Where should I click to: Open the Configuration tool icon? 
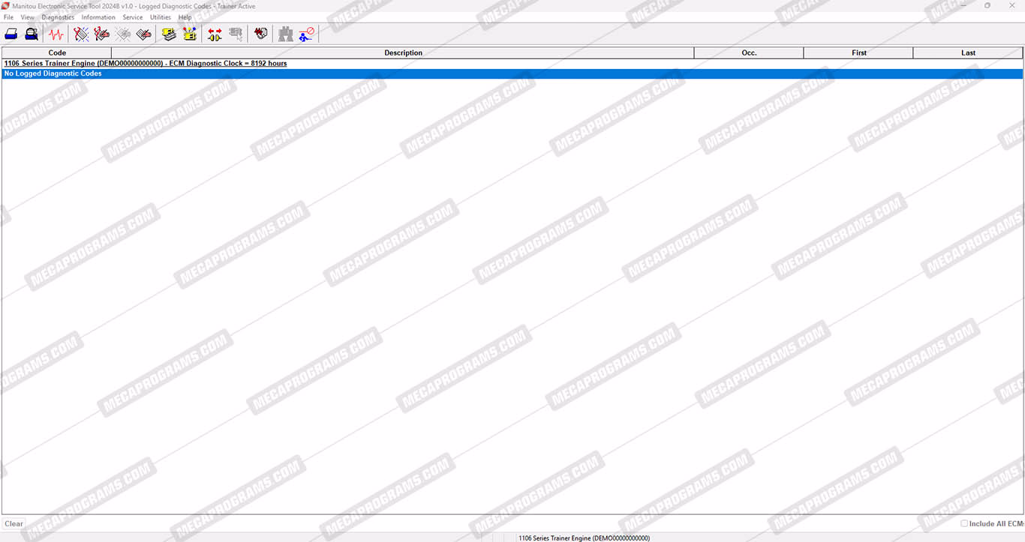pyautogui.click(x=190, y=34)
